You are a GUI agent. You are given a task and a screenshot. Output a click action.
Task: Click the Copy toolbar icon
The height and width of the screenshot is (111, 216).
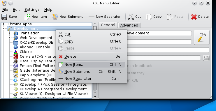149,17
